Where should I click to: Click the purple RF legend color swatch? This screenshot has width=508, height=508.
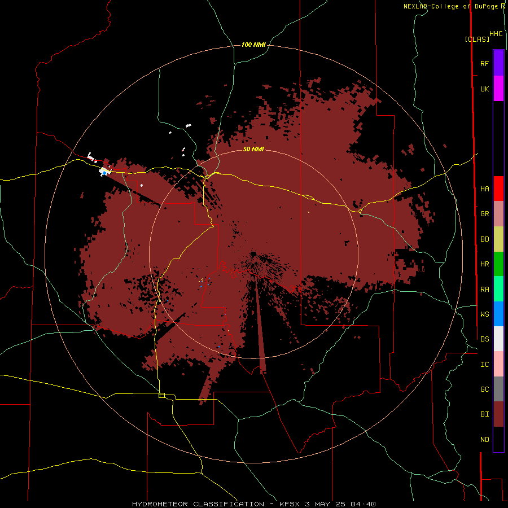[498, 63]
